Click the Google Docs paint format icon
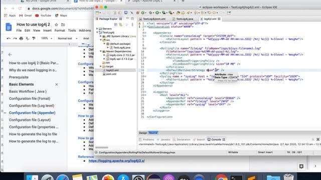Image resolution: width=321 pixels, height=180 pixels. [x=34, y=38]
